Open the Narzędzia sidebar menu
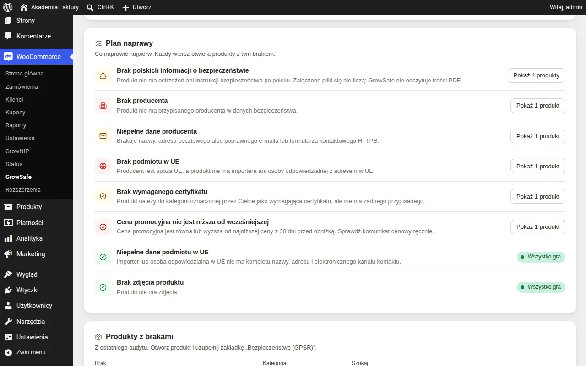Screen dimensions: 586x366 tap(37, 322)
